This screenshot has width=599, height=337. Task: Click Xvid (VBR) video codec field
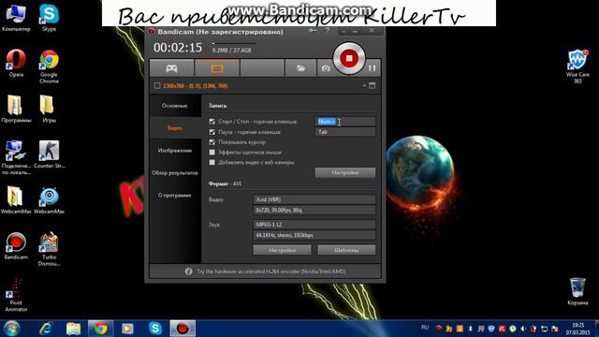click(x=314, y=199)
